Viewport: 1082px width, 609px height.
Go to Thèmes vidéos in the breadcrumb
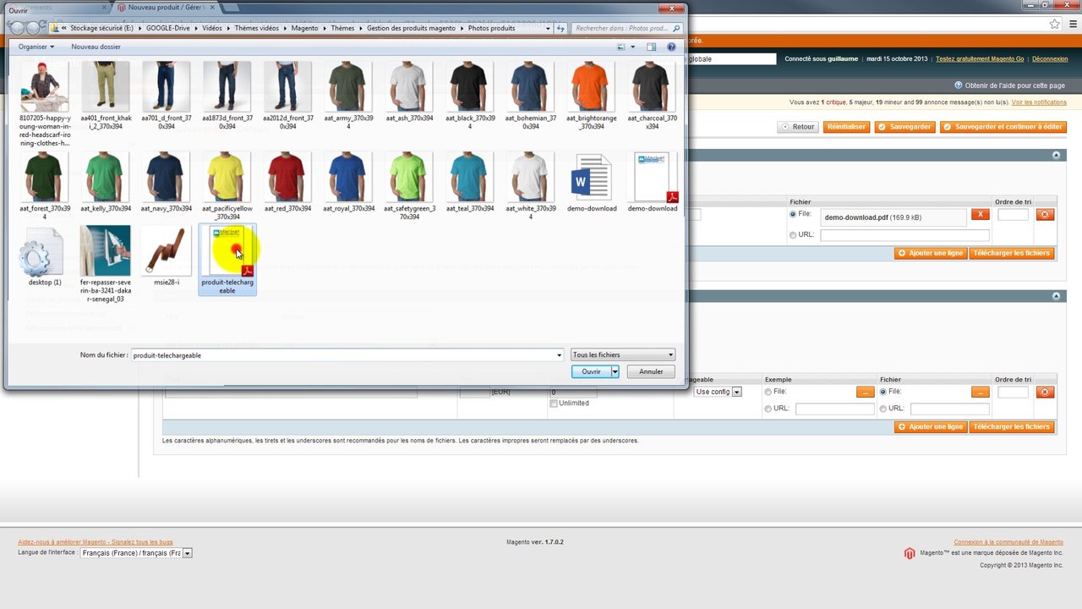(x=256, y=28)
